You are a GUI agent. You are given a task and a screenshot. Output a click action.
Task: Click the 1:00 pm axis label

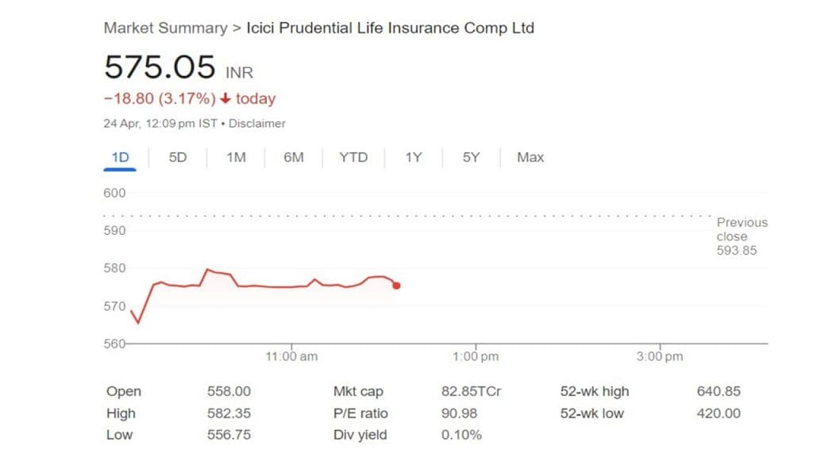click(x=476, y=357)
